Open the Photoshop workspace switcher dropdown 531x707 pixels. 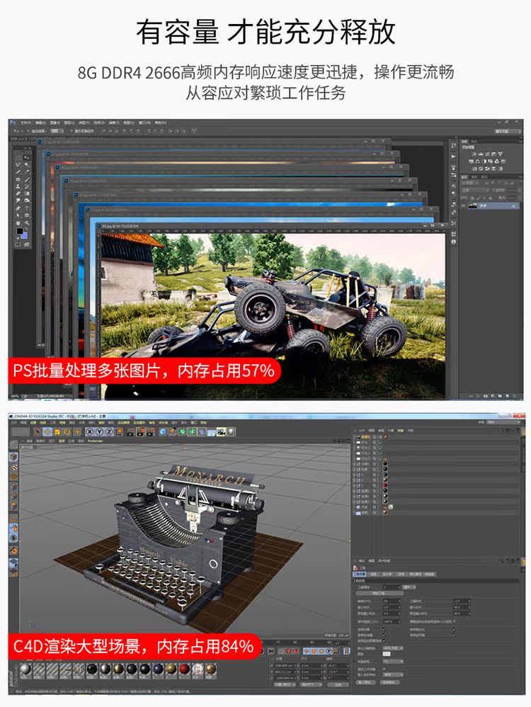[508, 131]
